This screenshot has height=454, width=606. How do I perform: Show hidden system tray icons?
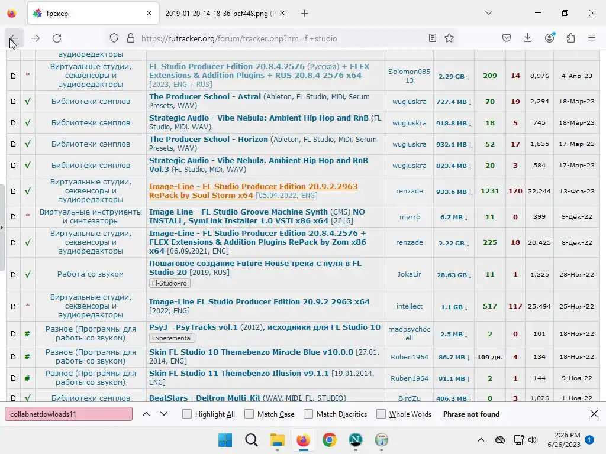pos(481,440)
